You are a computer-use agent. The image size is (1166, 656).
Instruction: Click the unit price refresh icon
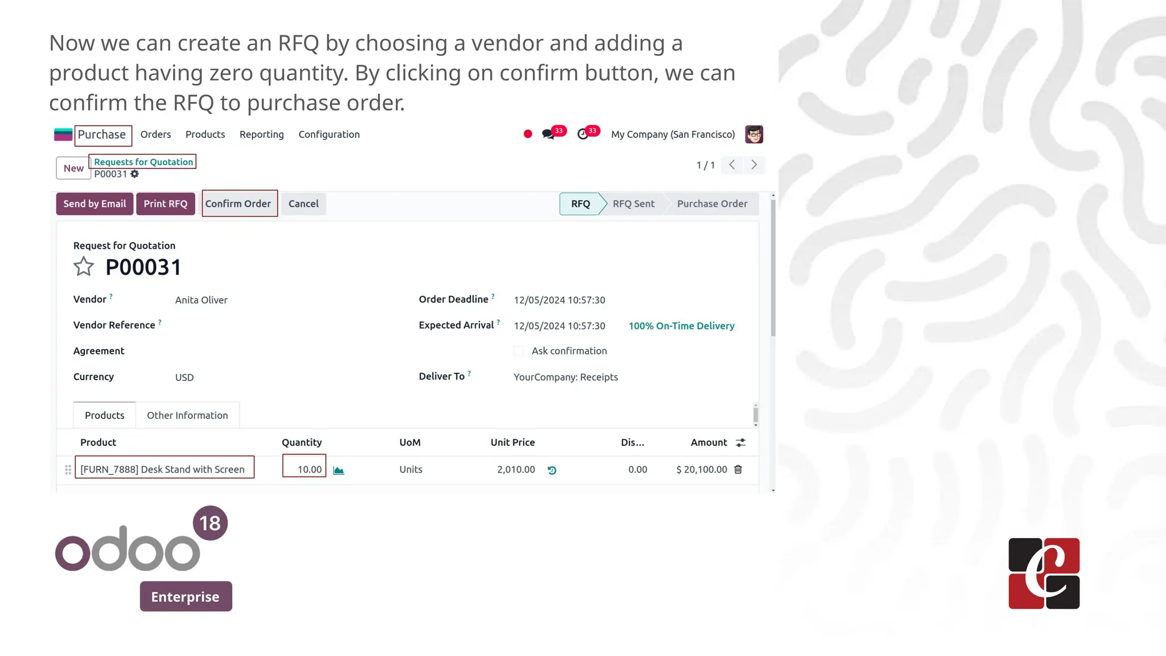click(x=552, y=470)
